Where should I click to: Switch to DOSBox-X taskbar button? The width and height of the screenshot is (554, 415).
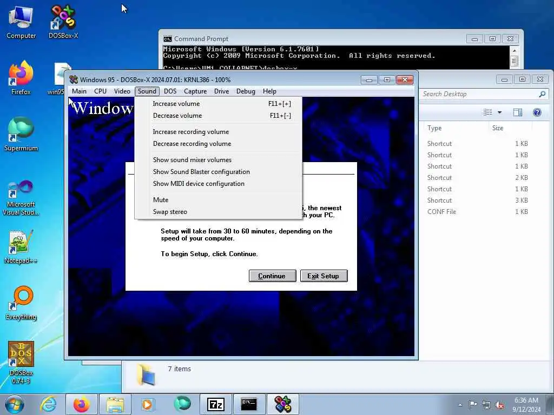tap(283, 404)
